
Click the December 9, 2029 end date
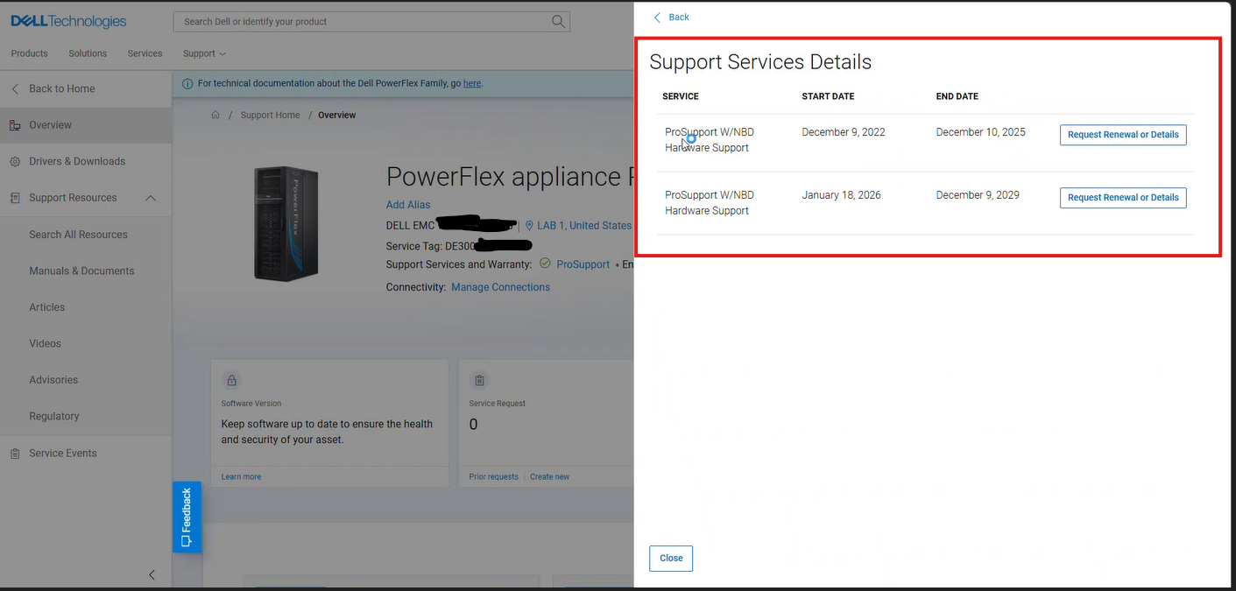(978, 195)
